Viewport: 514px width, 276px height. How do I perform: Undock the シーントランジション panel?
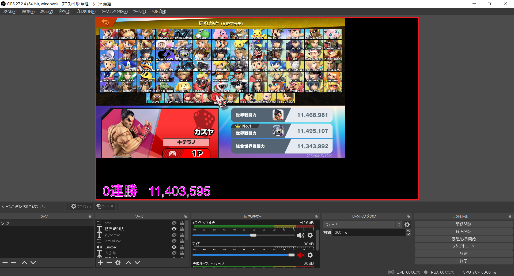tap(408, 216)
